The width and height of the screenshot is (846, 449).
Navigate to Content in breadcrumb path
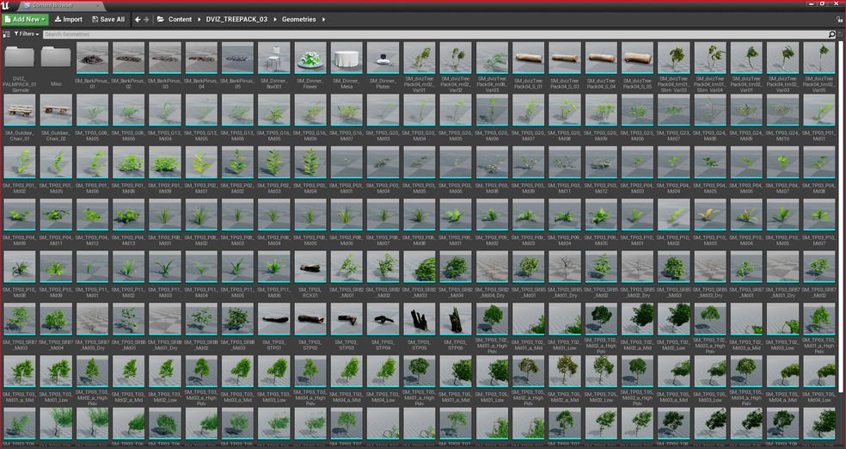pos(180,20)
